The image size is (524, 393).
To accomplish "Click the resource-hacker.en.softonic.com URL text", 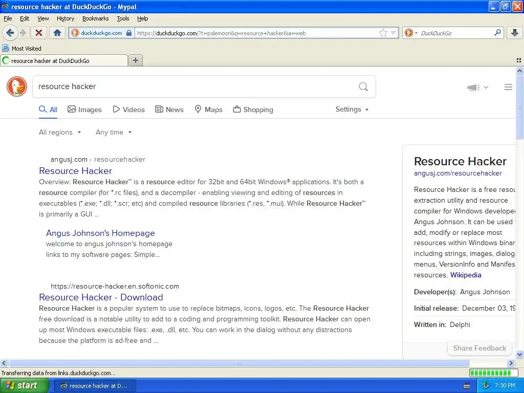I will 115,286.
